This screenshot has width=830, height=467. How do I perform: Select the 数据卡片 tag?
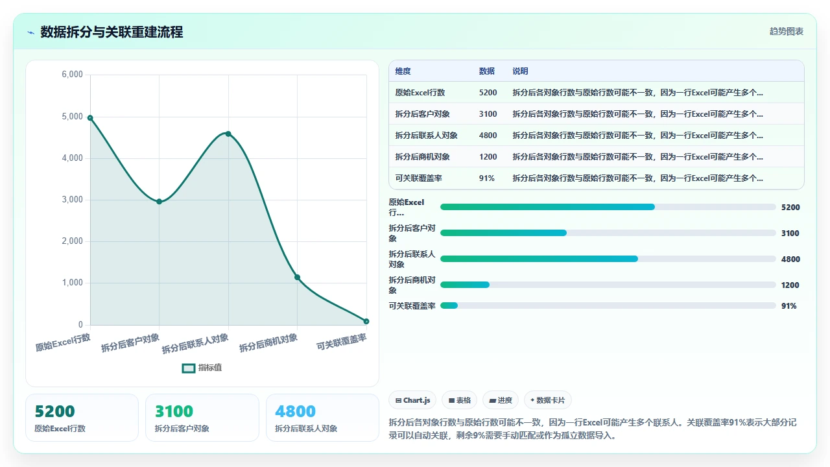tap(547, 400)
